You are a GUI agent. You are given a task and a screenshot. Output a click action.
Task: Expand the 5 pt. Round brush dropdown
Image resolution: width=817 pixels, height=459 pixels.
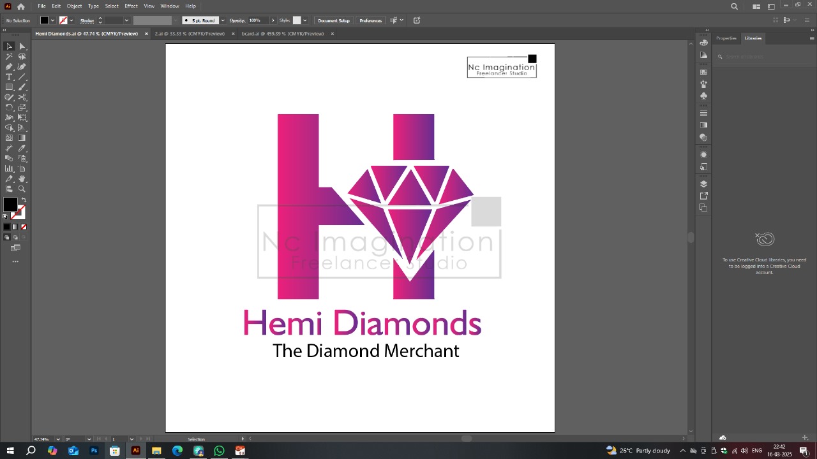pos(222,20)
